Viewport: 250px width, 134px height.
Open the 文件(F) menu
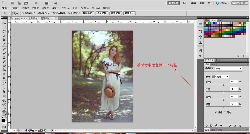(6, 8)
